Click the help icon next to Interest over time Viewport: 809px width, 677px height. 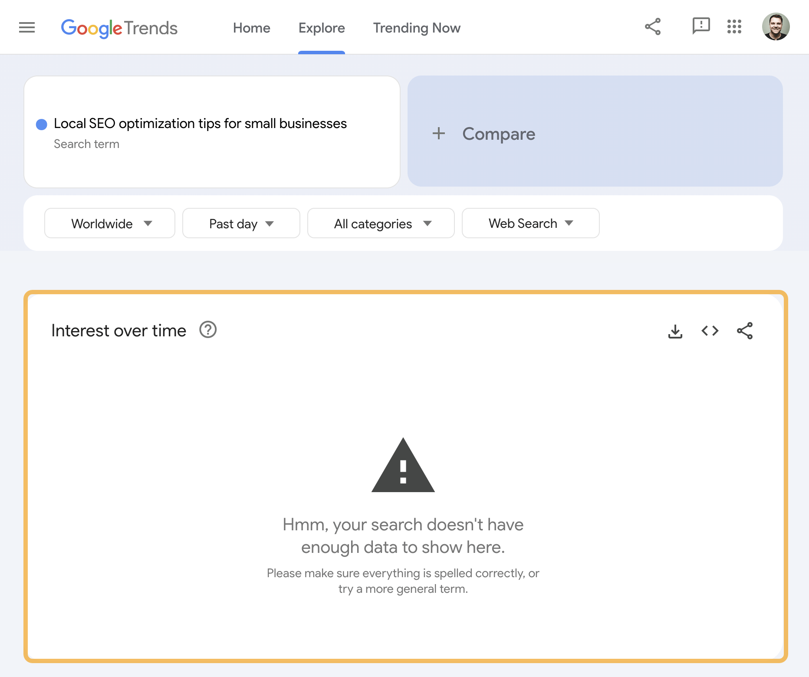(208, 330)
